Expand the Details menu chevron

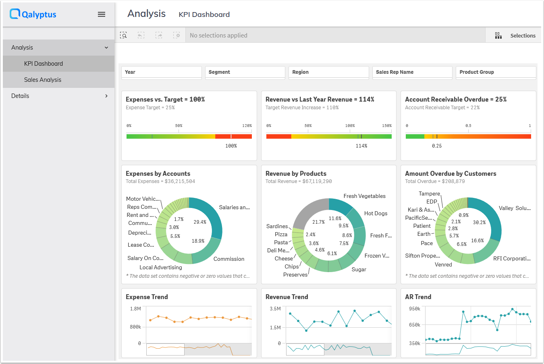(106, 96)
